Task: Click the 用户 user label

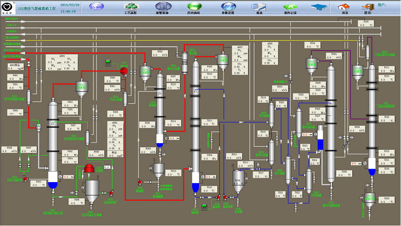Action: [x=382, y=5]
